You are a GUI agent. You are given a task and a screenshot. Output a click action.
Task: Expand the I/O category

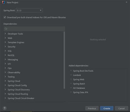pyautogui.click(x=5, y=64)
